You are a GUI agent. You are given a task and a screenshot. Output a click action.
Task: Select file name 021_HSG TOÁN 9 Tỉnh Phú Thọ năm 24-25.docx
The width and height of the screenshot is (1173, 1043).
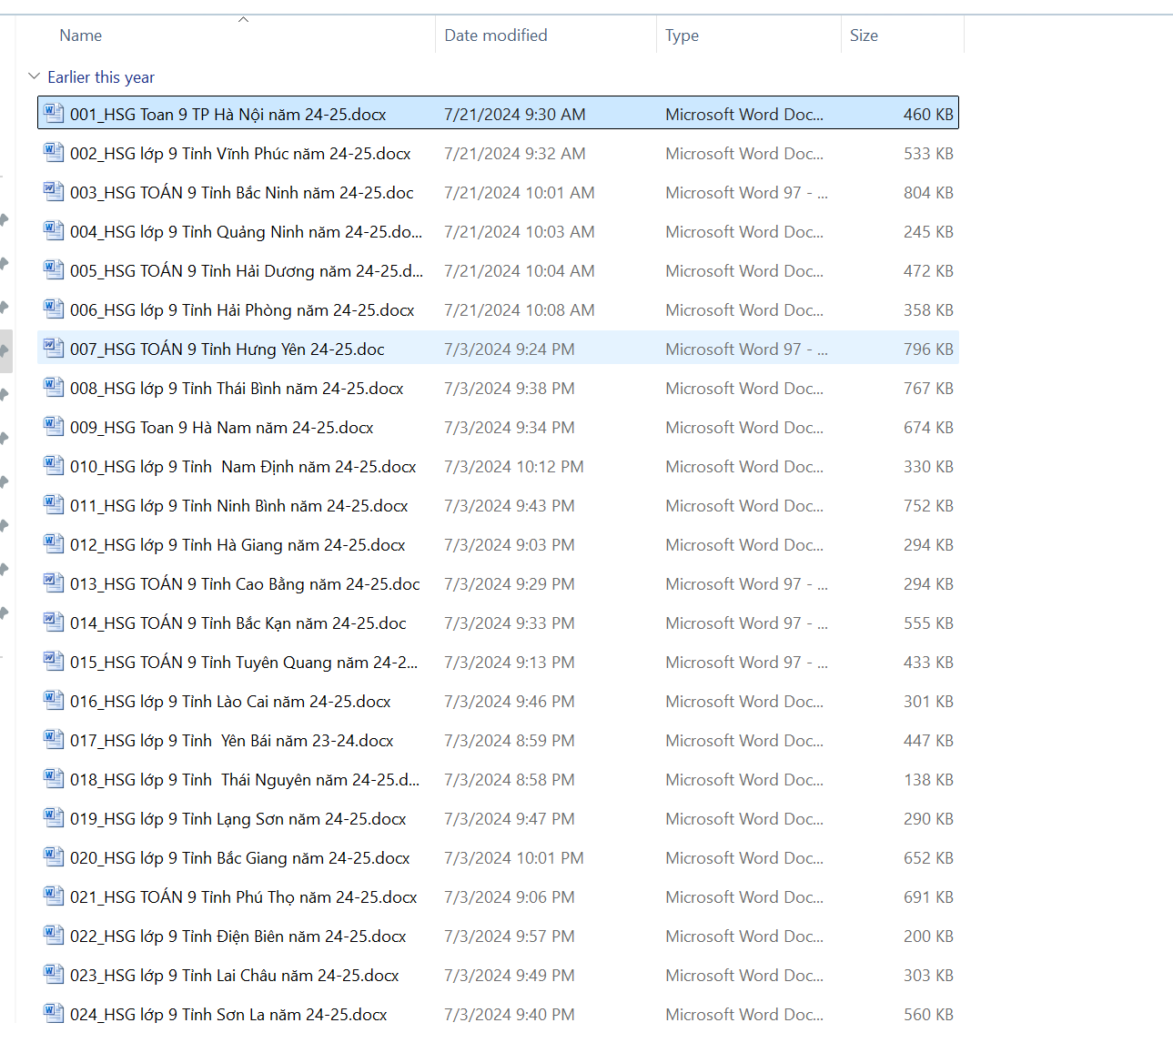click(x=244, y=897)
